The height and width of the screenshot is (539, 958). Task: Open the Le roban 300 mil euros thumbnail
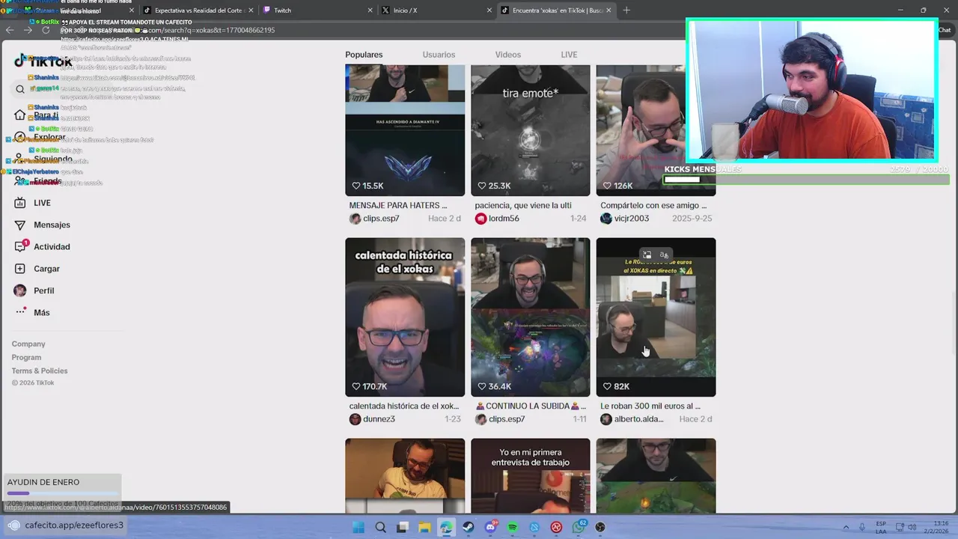(656, 317)
